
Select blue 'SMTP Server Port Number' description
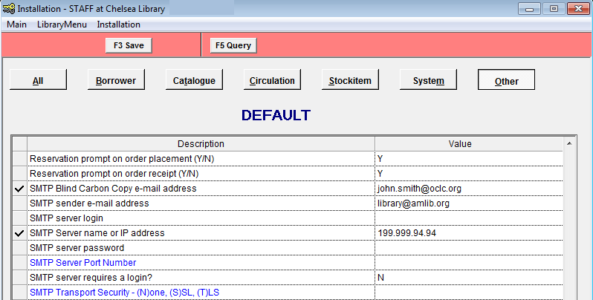[201, 263]
